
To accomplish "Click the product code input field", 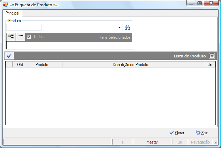I will tap(24, 27).
